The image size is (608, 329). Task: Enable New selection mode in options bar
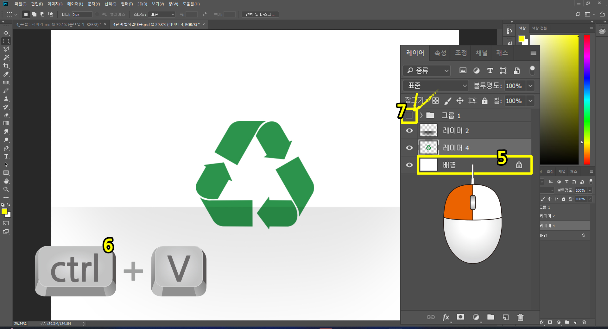26,14
